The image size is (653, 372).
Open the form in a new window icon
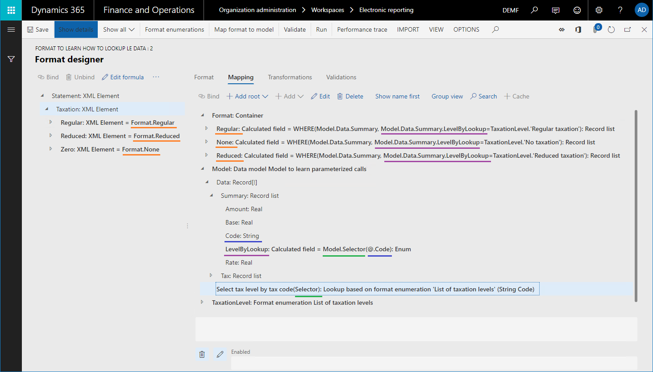(628, 29)
